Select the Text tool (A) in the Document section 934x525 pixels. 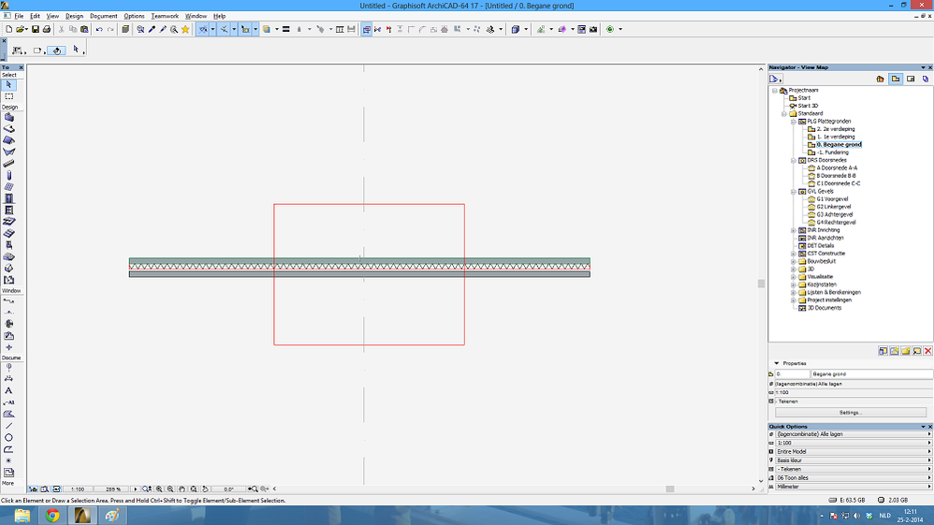point(9,390)
